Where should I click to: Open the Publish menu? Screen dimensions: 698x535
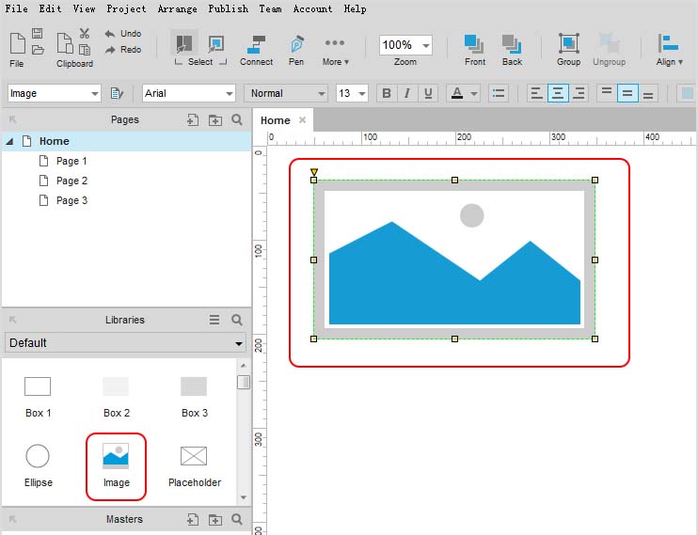228,8
